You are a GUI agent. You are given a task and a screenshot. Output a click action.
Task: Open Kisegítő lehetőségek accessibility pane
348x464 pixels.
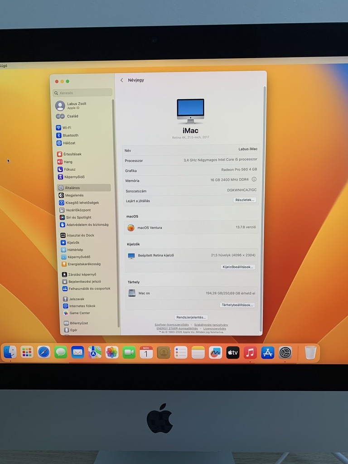pyautogui.click(x=79, y=203)
